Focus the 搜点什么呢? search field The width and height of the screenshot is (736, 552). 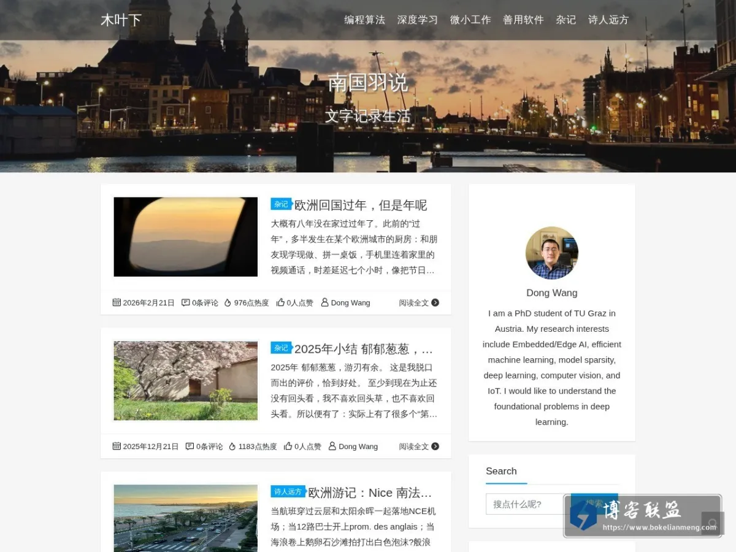pos(528,504)
